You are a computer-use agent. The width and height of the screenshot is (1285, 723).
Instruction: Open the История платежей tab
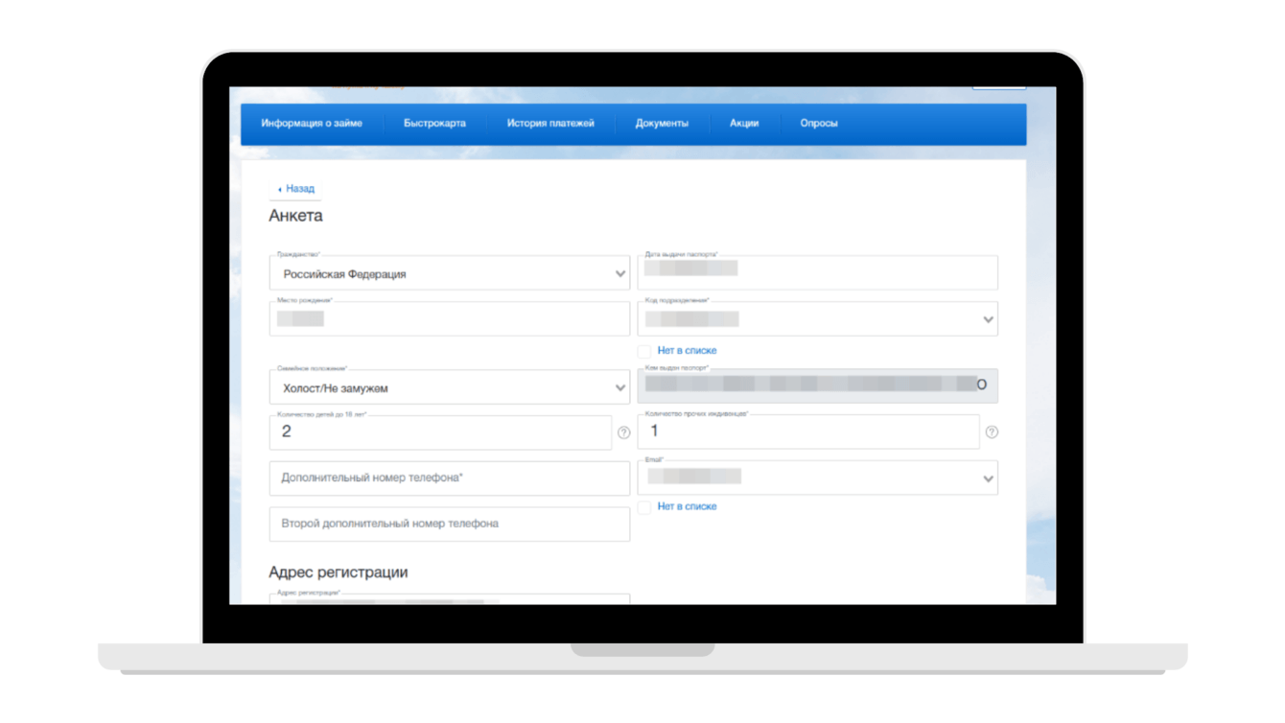[550, 124]
